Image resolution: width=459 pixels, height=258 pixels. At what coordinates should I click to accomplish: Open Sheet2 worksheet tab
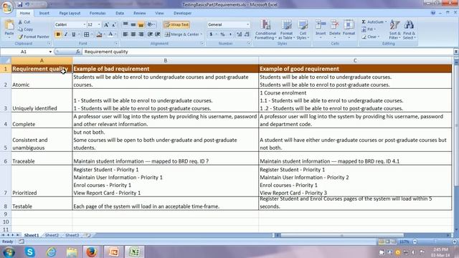pos(52,235)
